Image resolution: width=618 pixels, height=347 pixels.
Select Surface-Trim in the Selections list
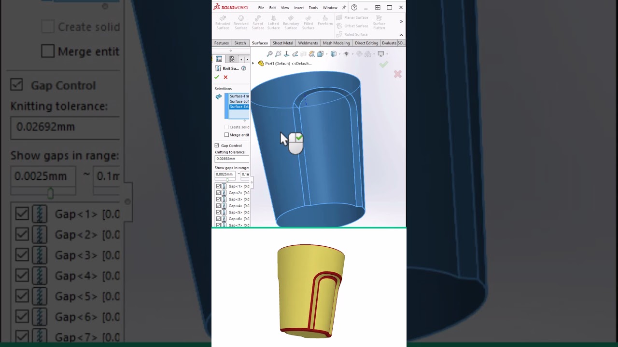pos(239,96)
